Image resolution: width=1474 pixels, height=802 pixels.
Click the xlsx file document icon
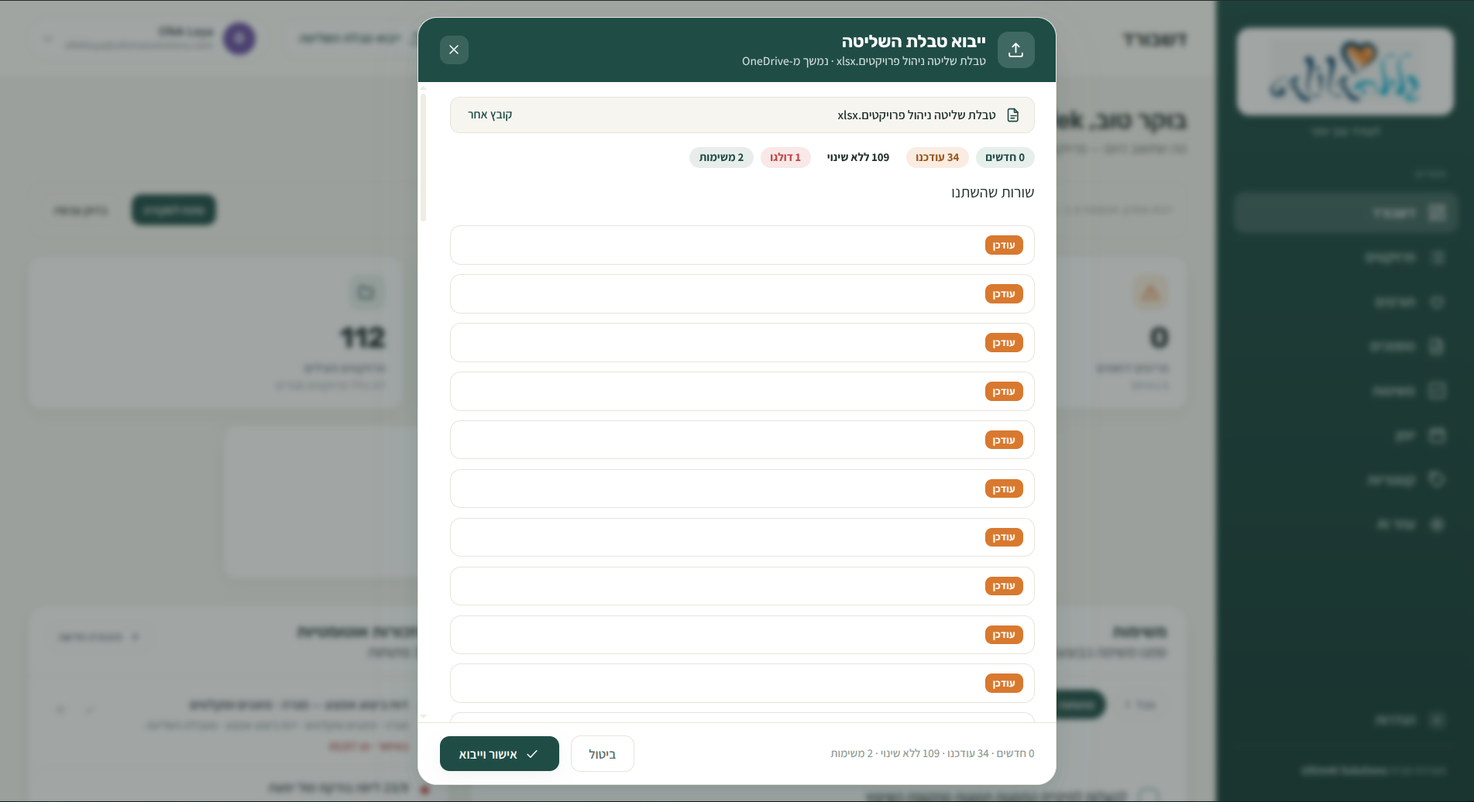[1012, 115]
